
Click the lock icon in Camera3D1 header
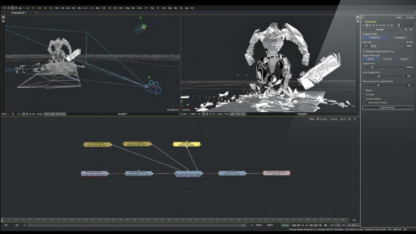pos(392,25)
